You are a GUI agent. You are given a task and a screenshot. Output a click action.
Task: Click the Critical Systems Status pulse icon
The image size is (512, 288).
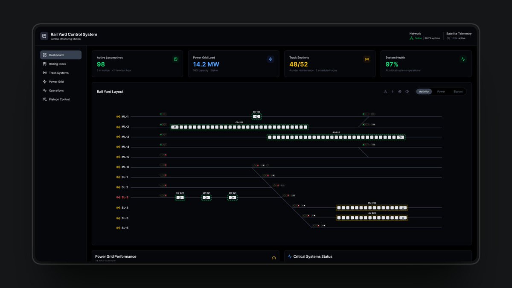pos(290,256)
